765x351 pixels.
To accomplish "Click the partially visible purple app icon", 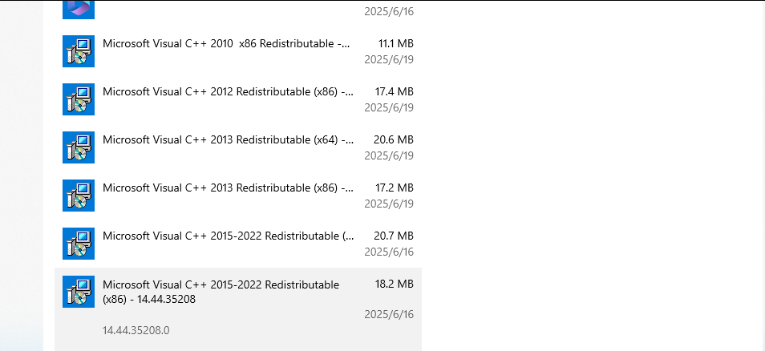I will click(79, 8).
